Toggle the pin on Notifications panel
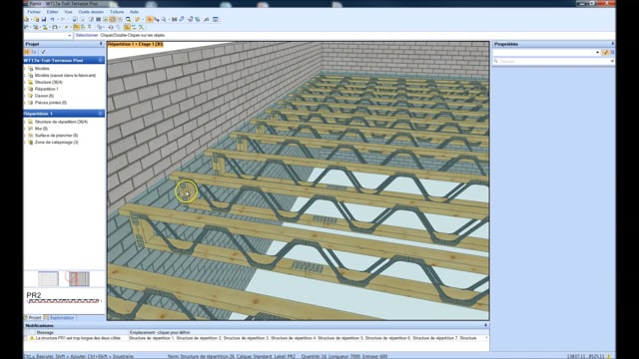The height and width of the screenshot is (359, 639). (x=485, y=325)
